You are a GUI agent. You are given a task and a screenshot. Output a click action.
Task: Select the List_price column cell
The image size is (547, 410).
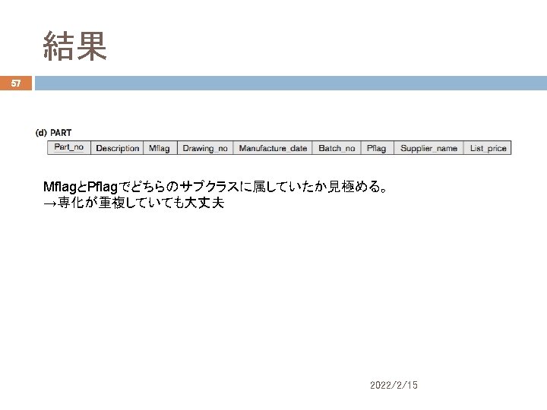(x=487, y=148)
